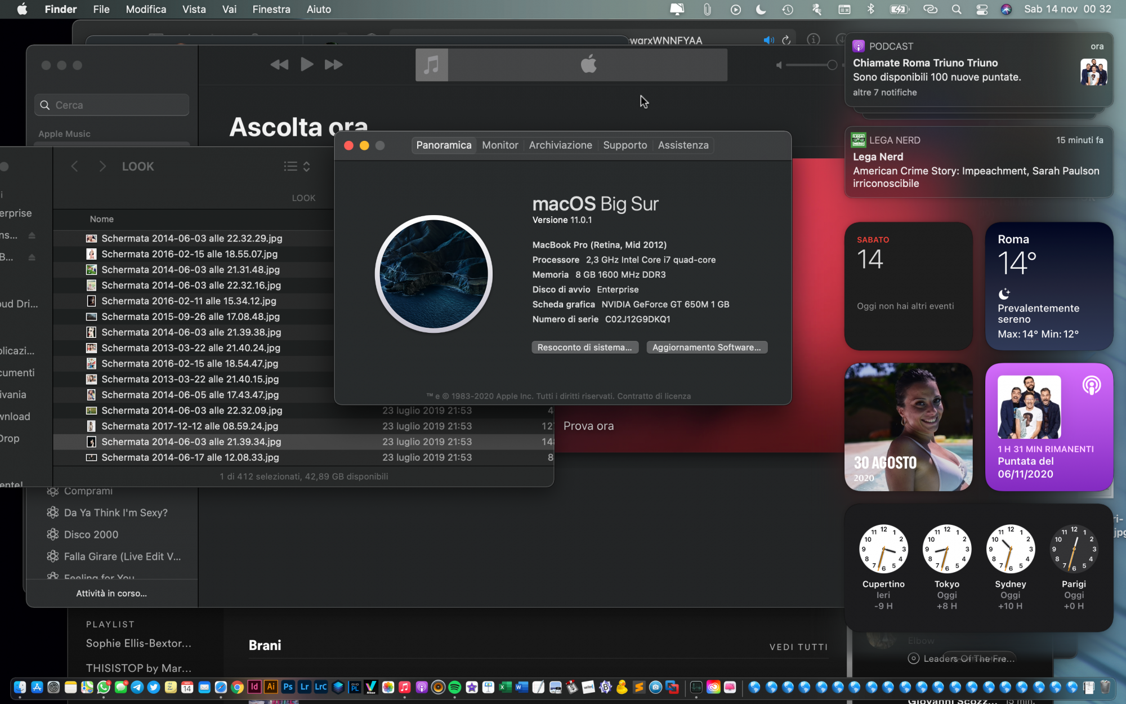Click the Time Machine menu bar icon

point(788,9)
